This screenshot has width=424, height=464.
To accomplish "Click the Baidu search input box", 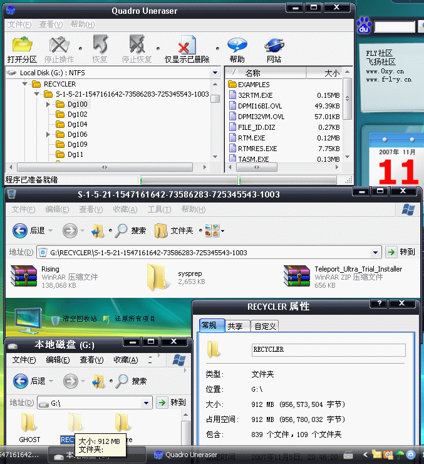I will (395, 26).
